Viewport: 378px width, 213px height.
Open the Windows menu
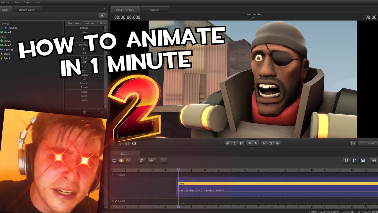(5, 2)
